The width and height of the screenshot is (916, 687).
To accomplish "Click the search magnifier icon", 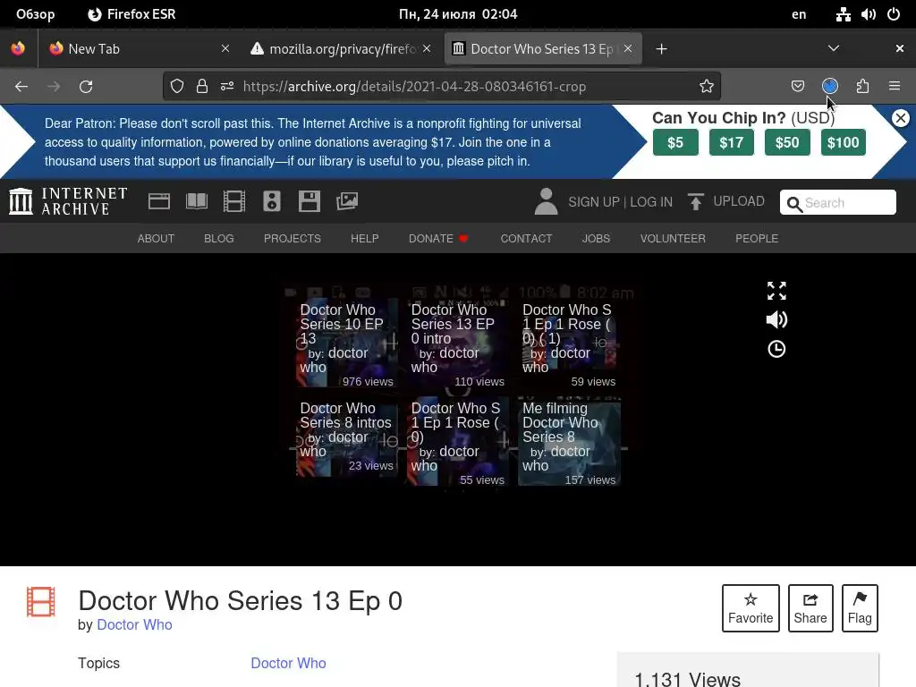I will pyautogui.click(x=794, y=203).
